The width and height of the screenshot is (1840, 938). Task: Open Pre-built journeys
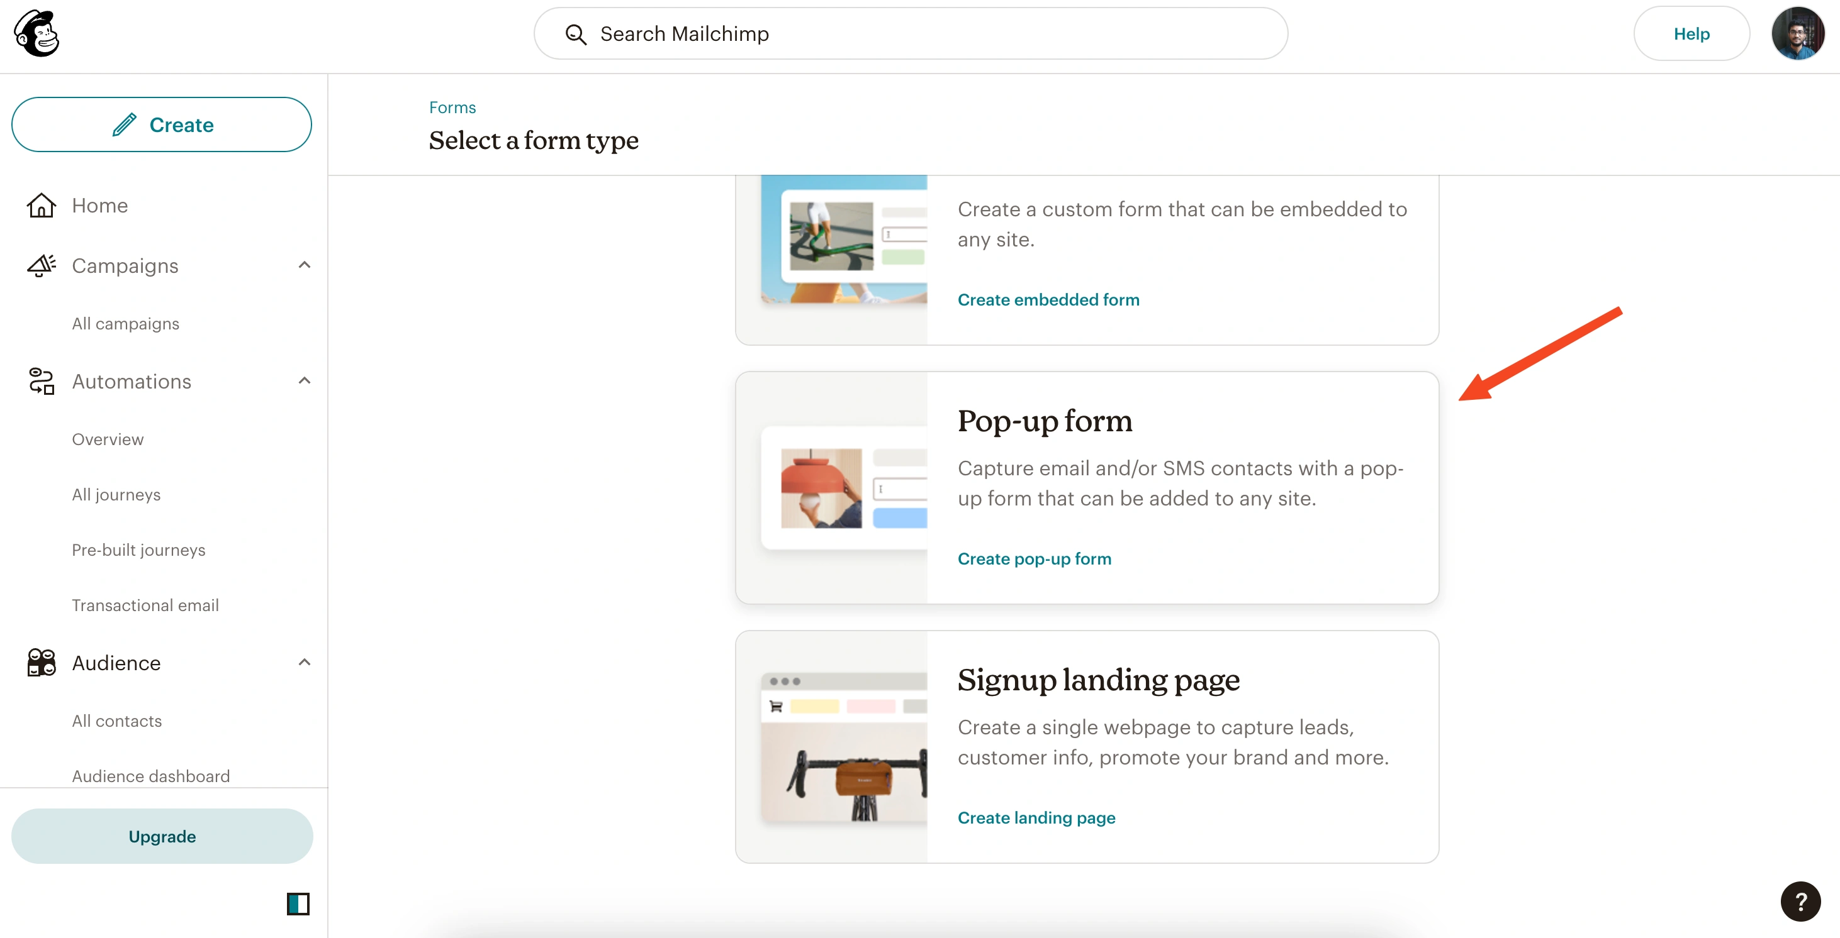[138, 550]
